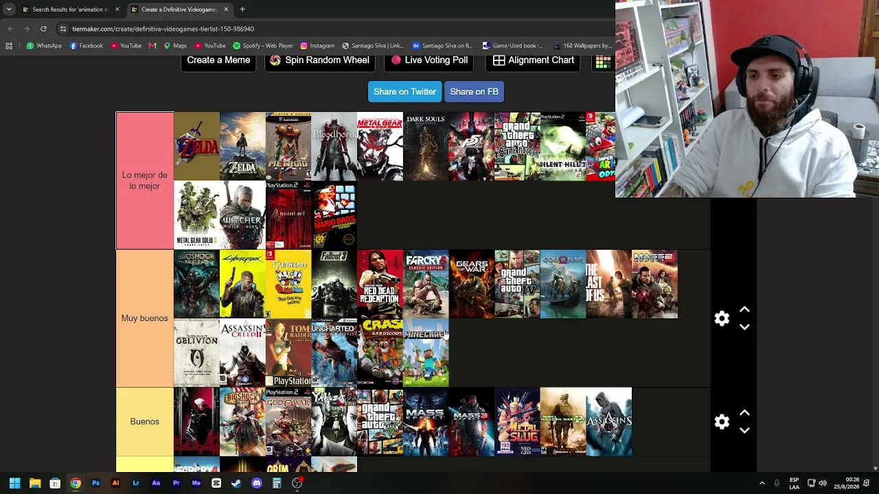879x494 pixels.
Task: Share the tier list on Twitter
Action: [404, 91]
